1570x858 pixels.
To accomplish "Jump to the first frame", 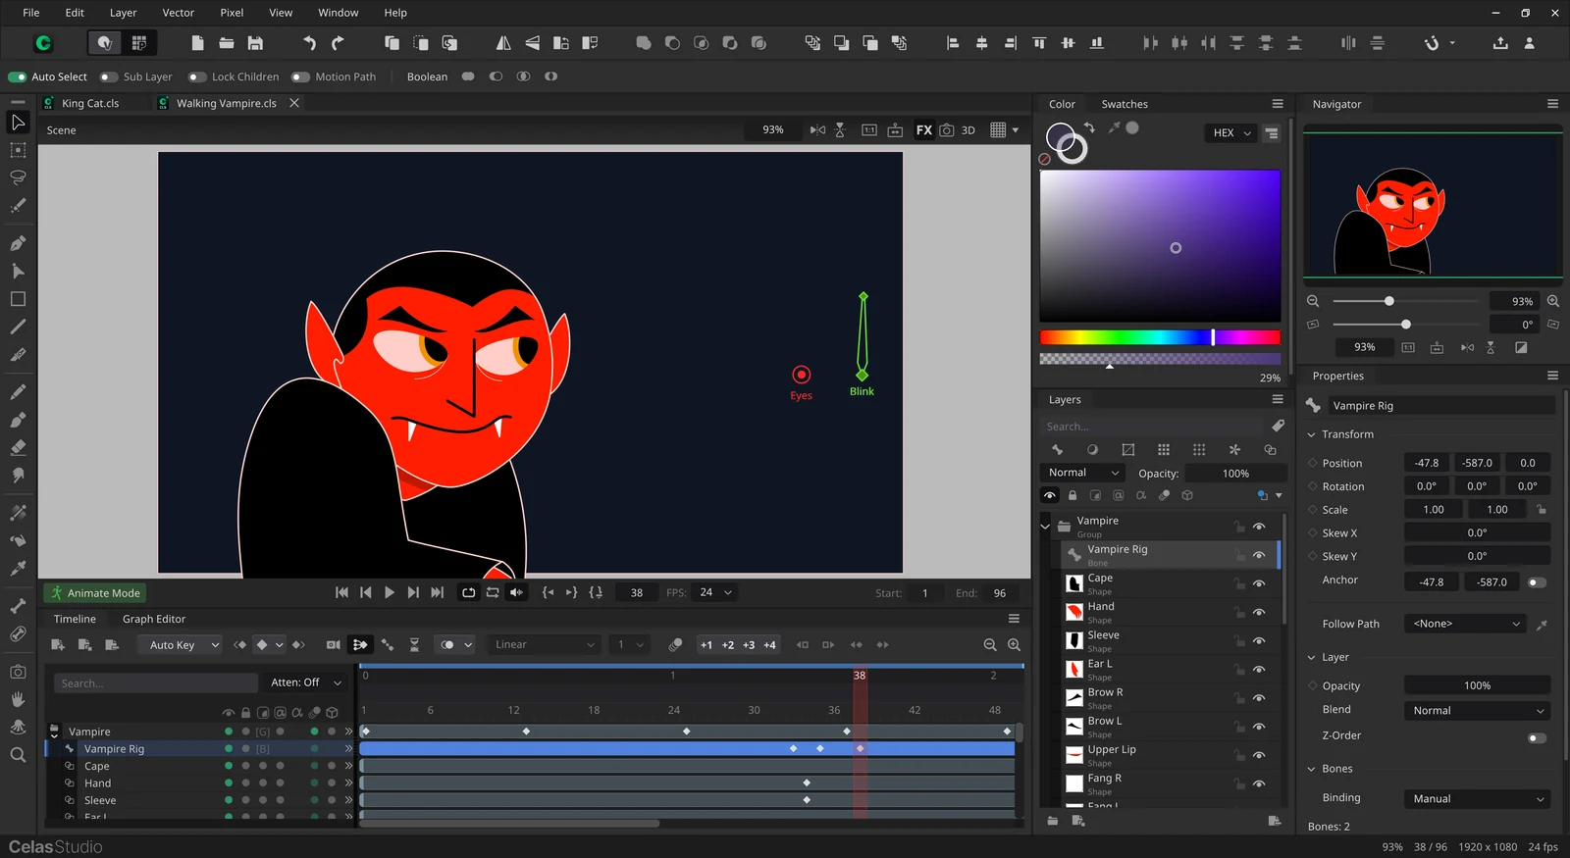I will (341, 592).
